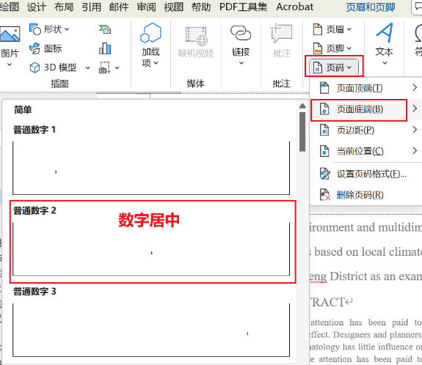Screen dimensions: 422x365
Task: Open the screenshot tool dropdown arrow
Action: click(117, 67)
